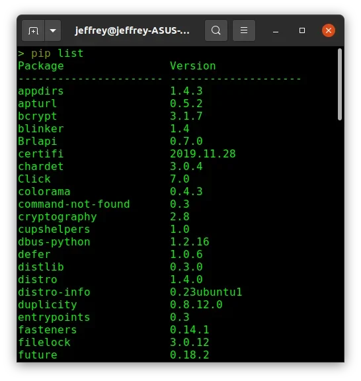The width and height of the screenshot is (361, 381).
Task: Select the 'cupshelpers' package name
Action: [x=54, y=230]
